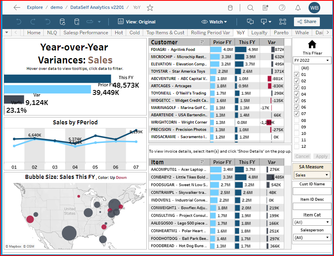334x256 pixels.
Task: Open the notifications bell
Action: [x=298, y=8]
